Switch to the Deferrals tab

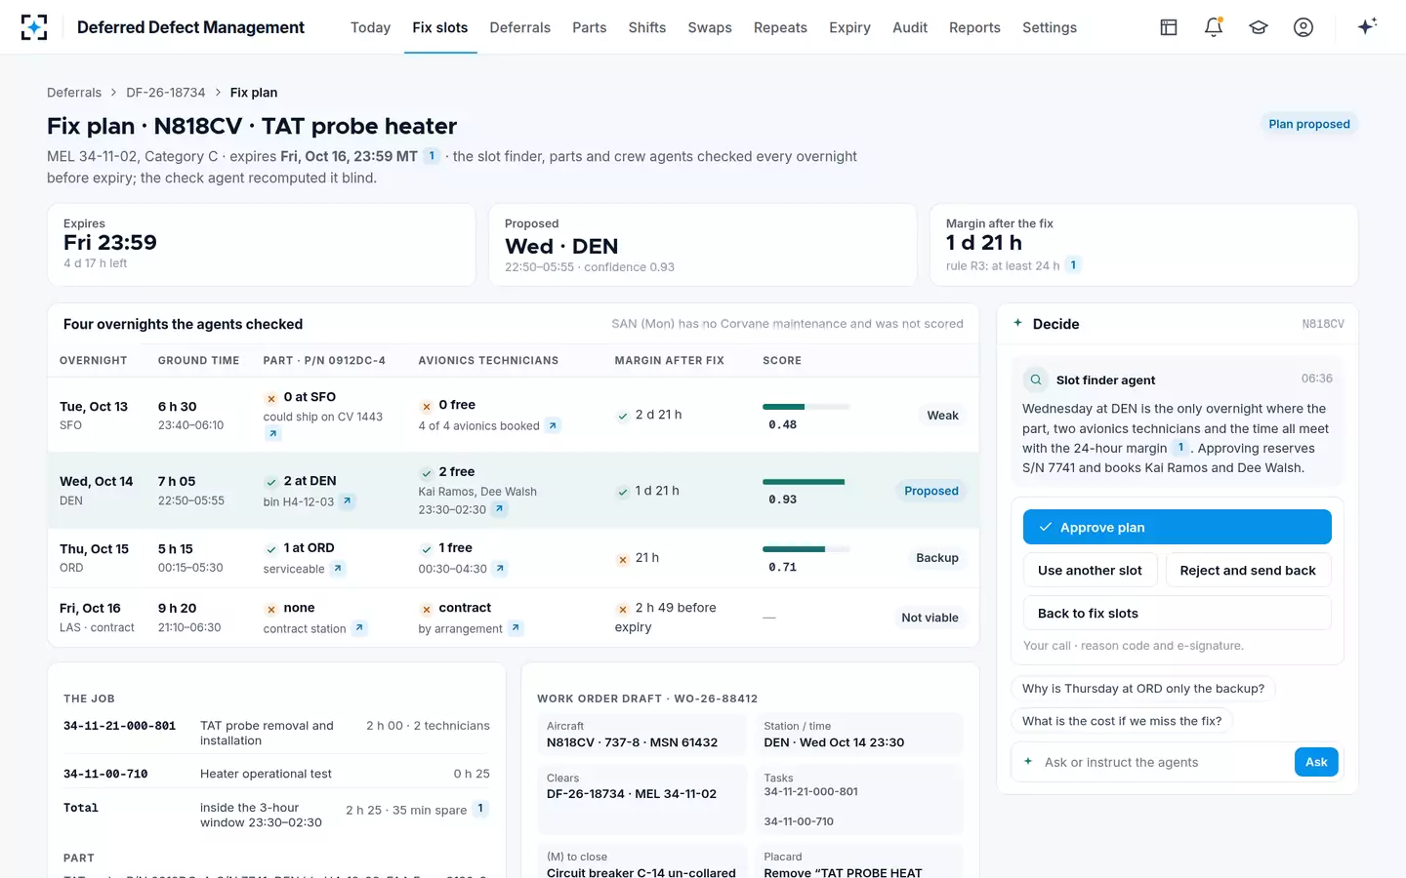pyautogui.click(x=519, y=27)
